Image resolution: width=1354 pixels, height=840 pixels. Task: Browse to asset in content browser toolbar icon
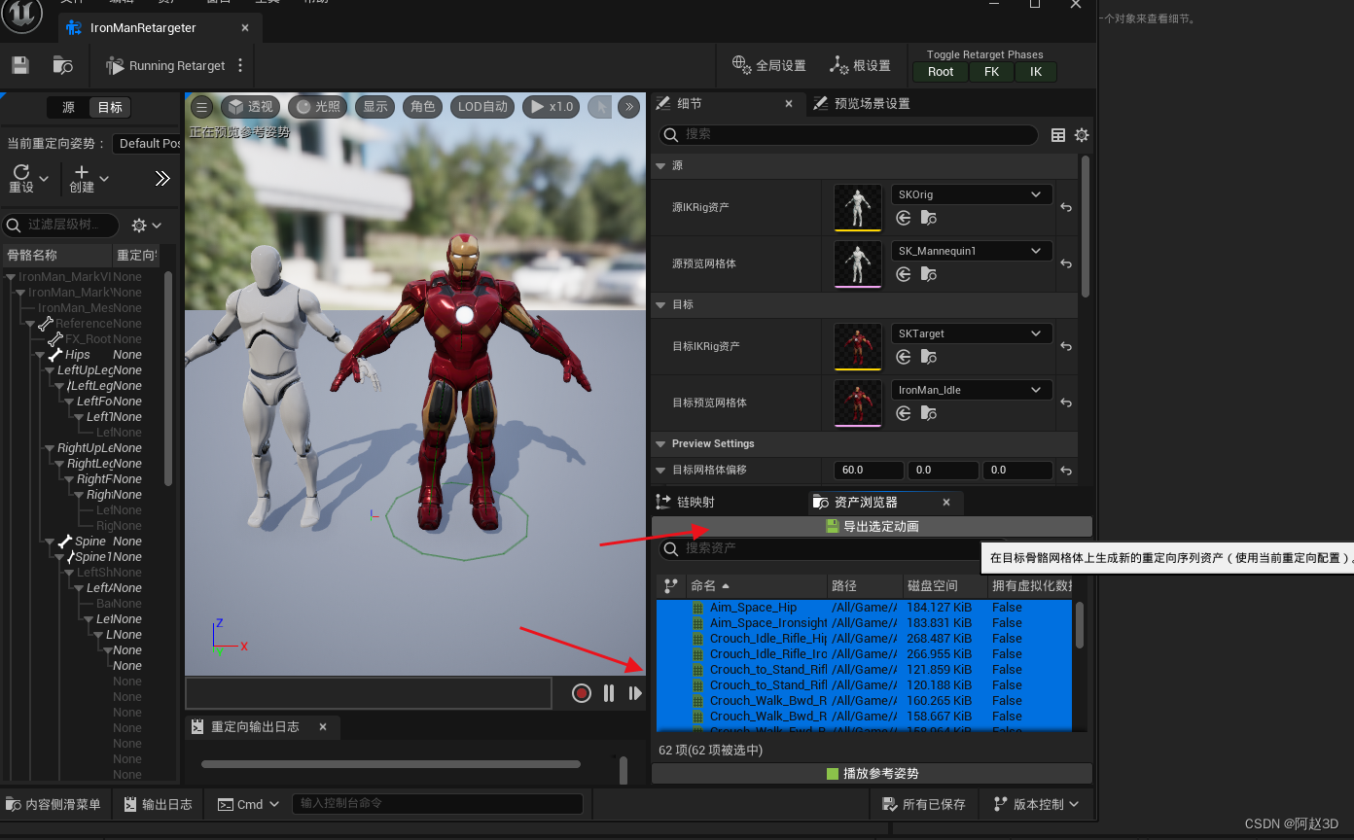point(63,65)
